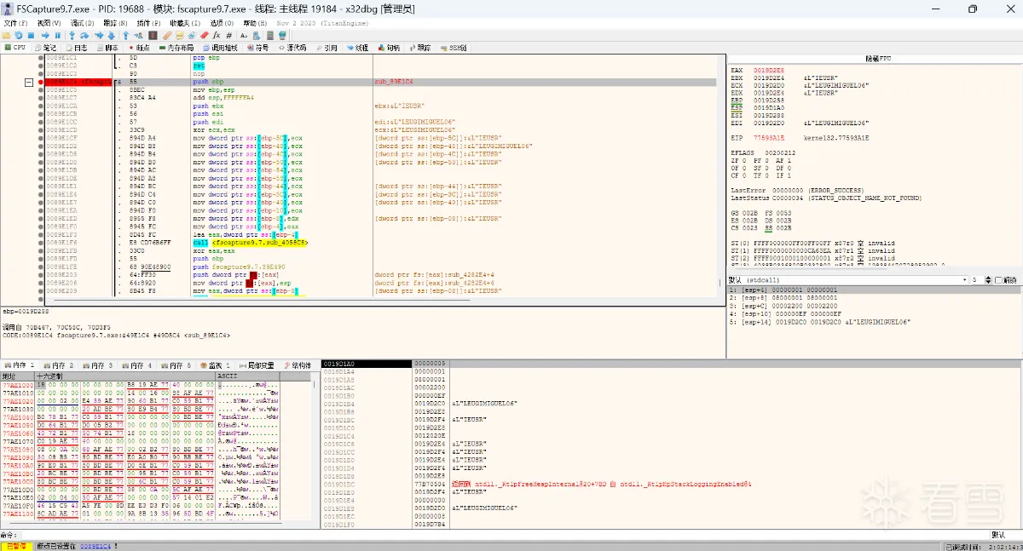
Task: Open intermodular calls toolbar icon
Action: tap(257, 36)
